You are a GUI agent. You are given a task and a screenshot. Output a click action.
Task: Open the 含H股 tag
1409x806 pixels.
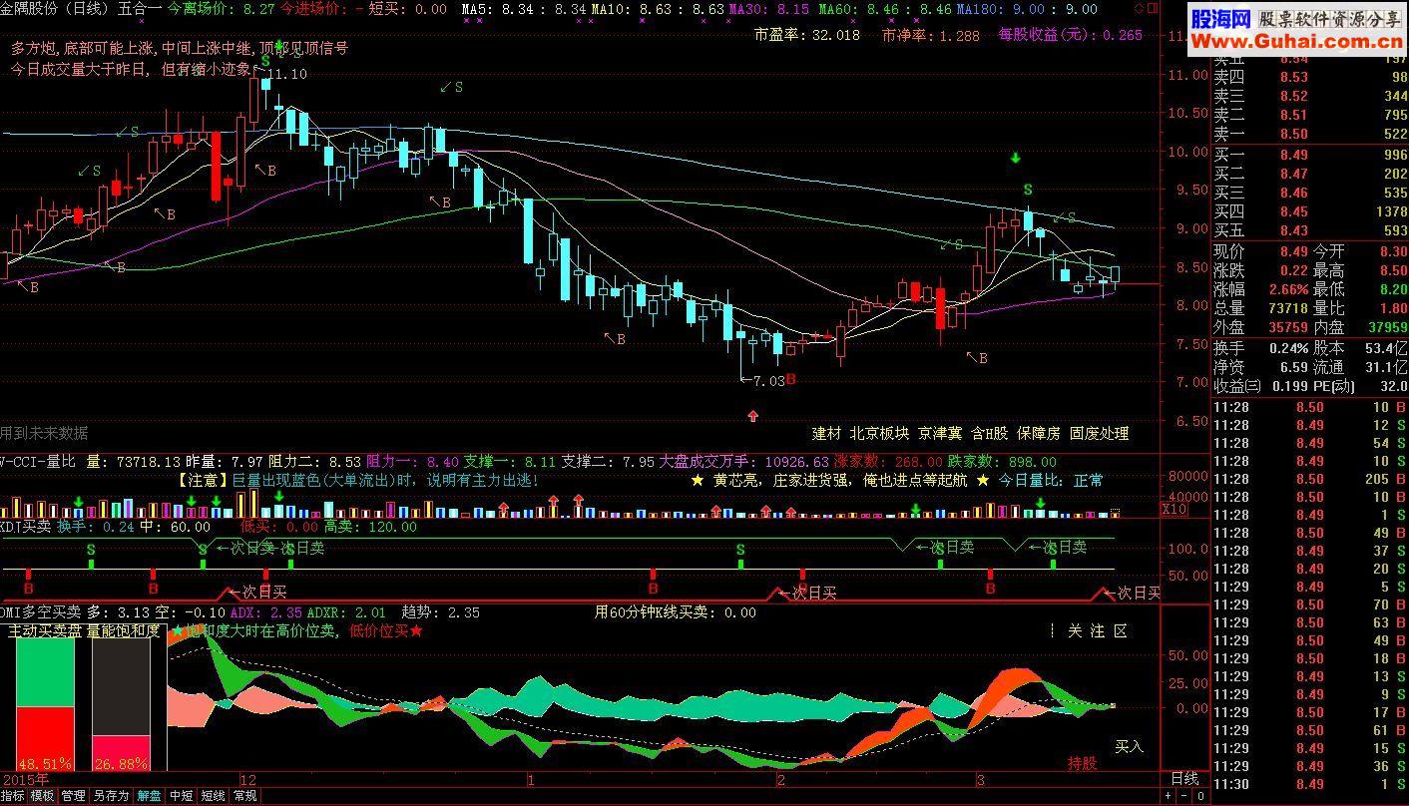point(991,434)
